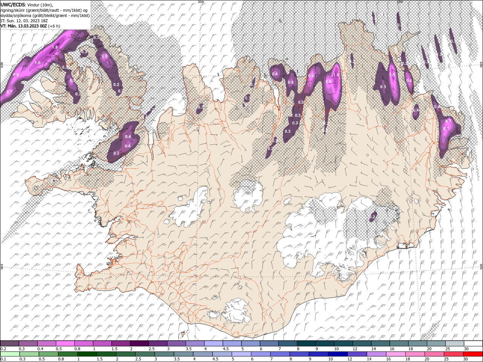Click the pure red swatch after 30
The height and width of the screenshot is (362, 483).
pos(473,354)
